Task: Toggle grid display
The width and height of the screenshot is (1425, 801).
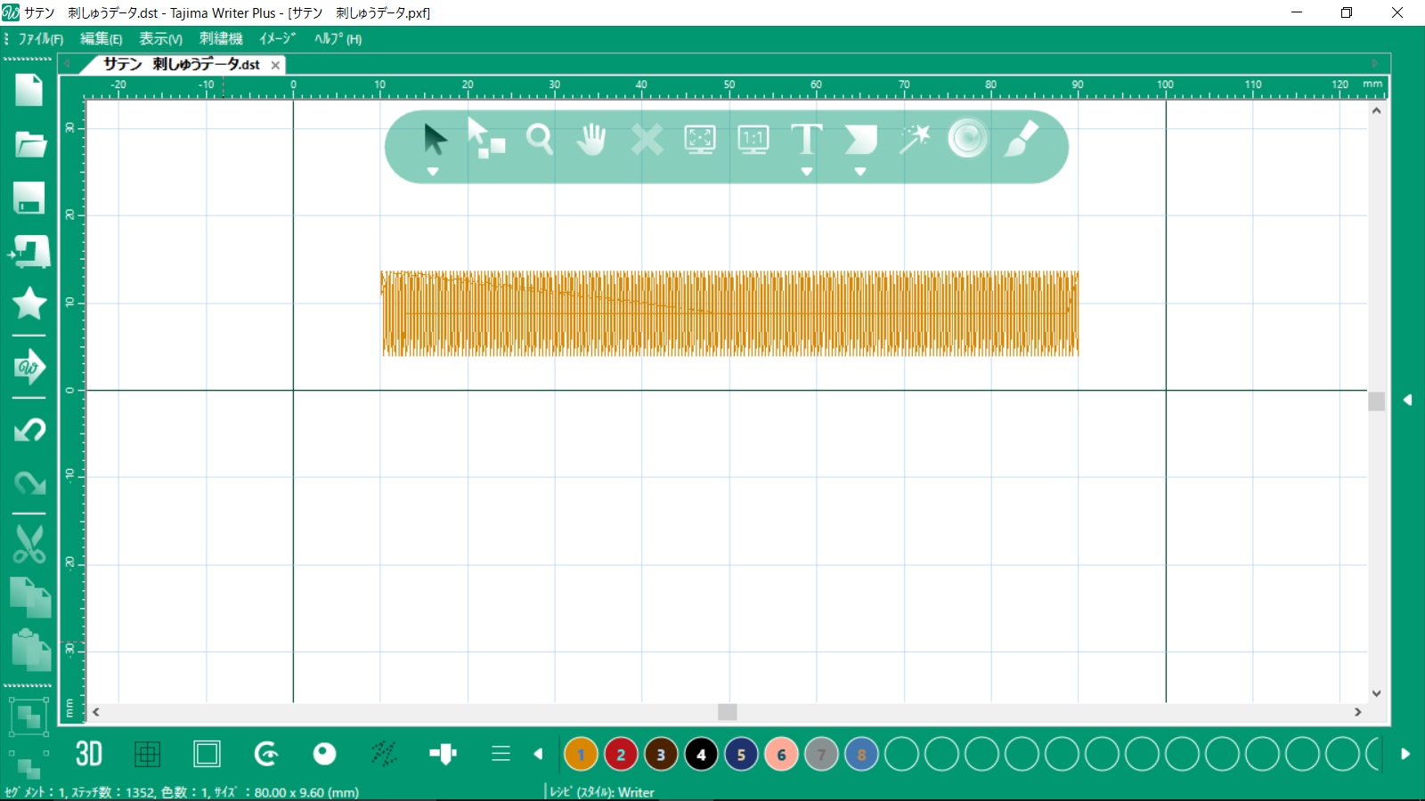Action: coord(148,755)
